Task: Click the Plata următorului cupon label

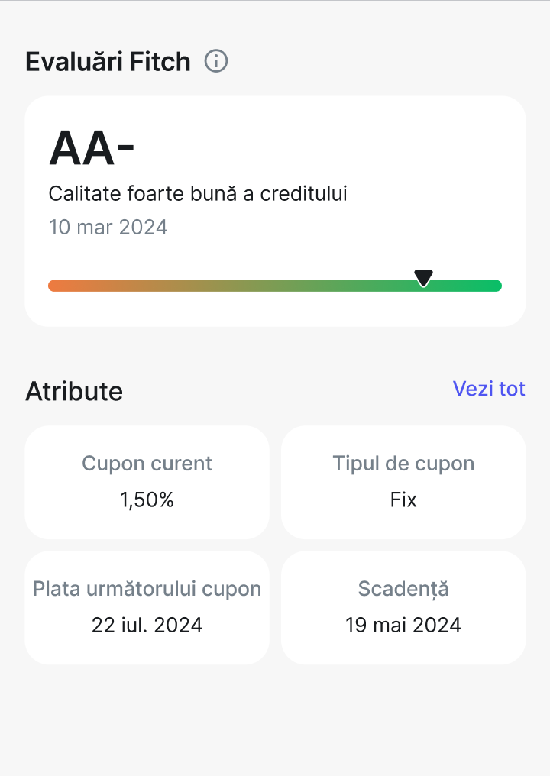Action: pos(147,589)
